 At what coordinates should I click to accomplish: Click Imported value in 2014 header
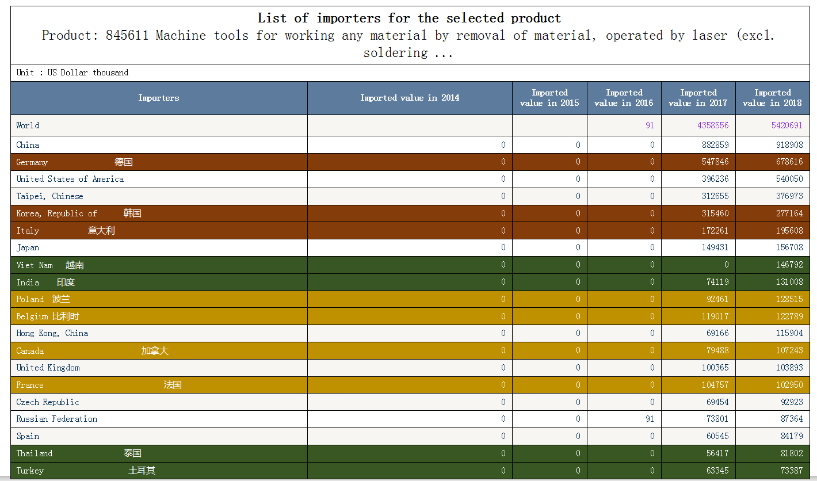410,98
